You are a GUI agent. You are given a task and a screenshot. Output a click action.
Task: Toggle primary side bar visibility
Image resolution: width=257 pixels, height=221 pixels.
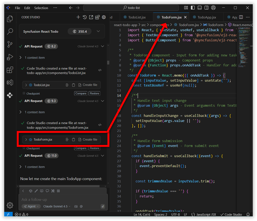(193, 8)
